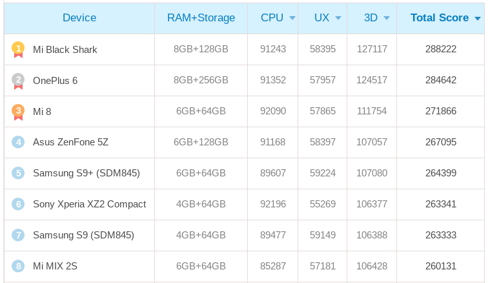Click the 8GB+128GB storage cell
Screen dimensions: 488x283
click(x=201, y=49)
